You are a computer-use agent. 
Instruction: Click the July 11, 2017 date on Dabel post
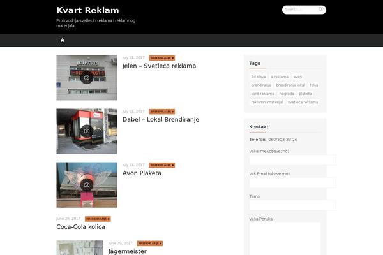[x=133, y=112]
